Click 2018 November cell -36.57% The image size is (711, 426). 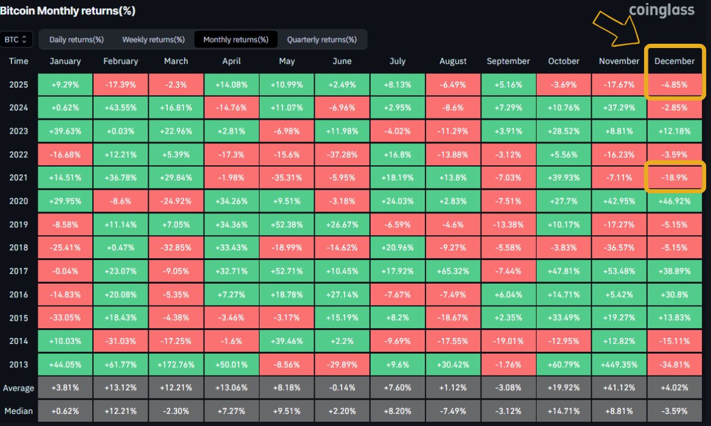coord(619,248)
